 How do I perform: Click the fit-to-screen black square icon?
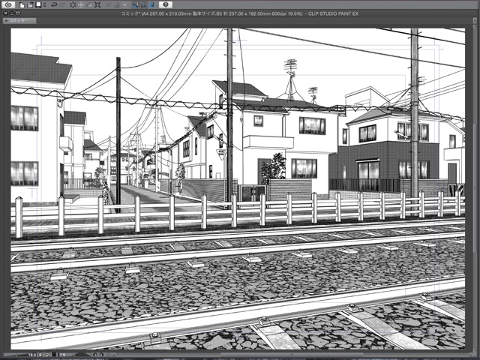54,355
